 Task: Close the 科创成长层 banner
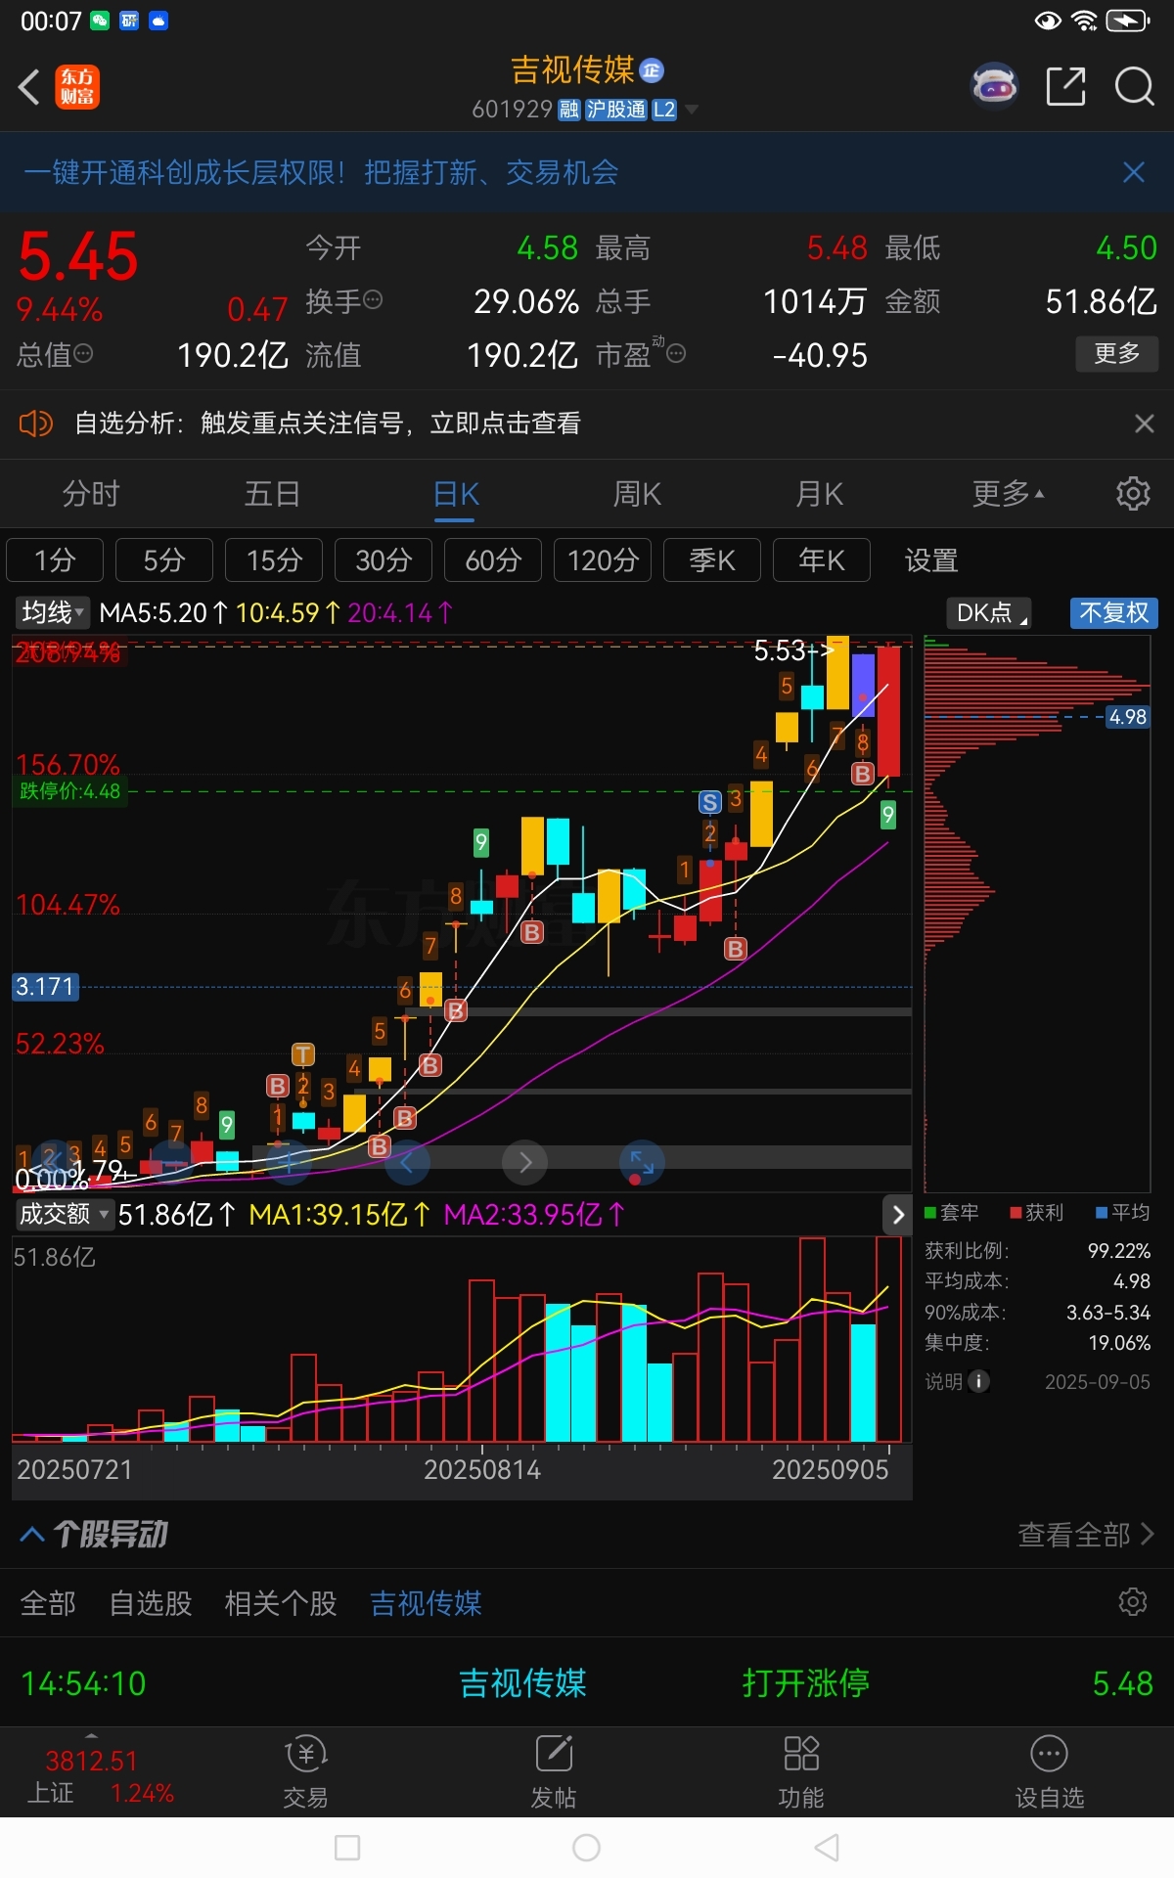point(1134,173)
